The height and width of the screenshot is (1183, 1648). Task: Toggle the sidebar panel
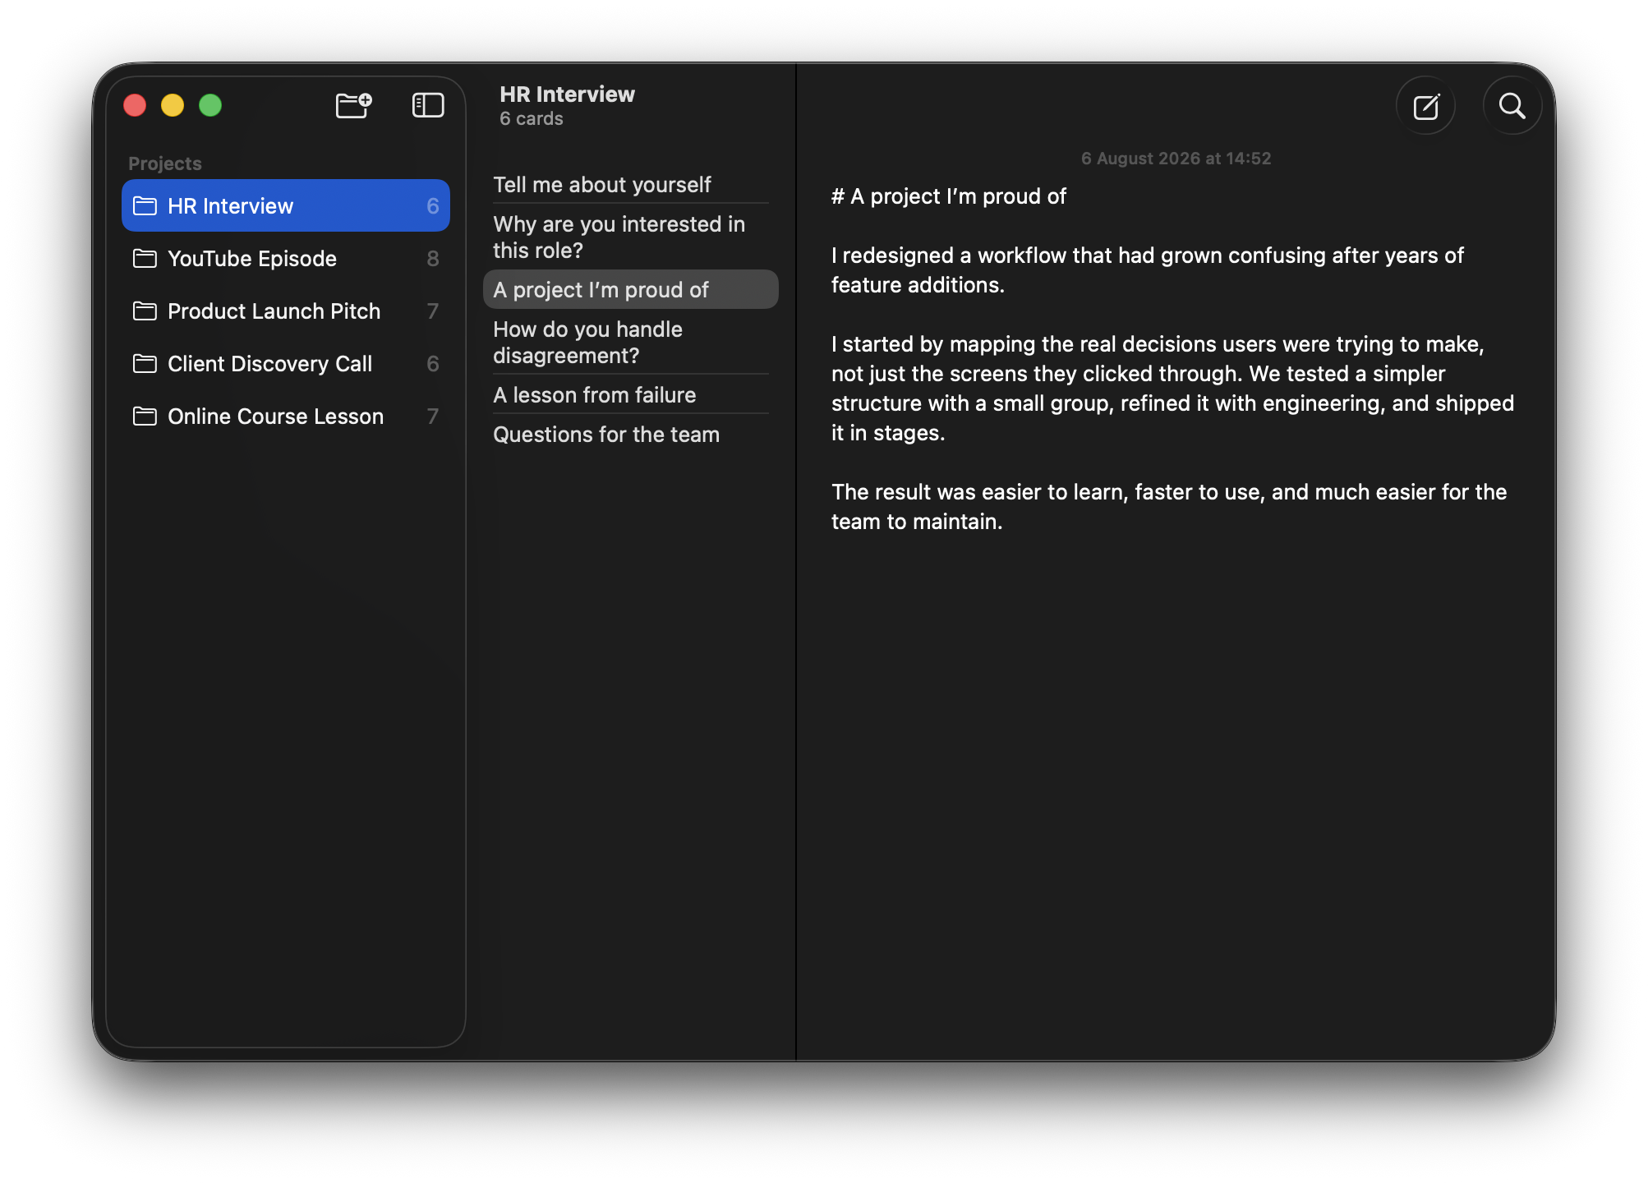click(428, 105)
